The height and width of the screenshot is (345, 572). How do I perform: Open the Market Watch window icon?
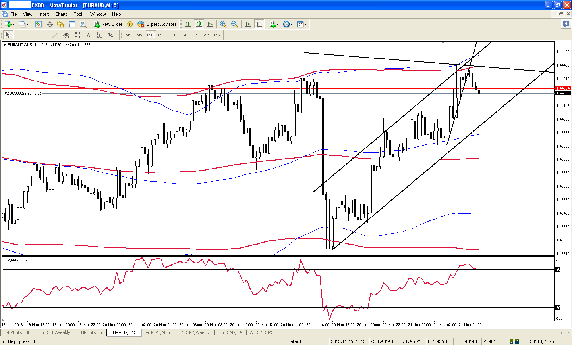[39, 24]
